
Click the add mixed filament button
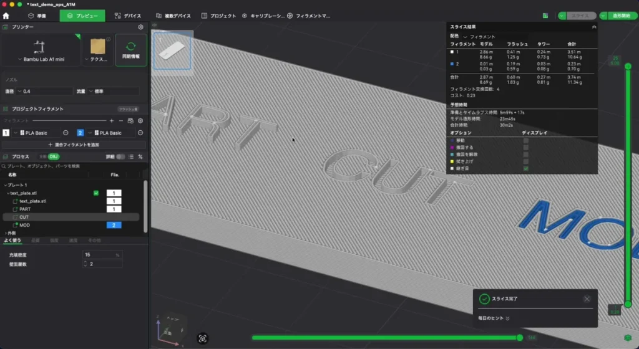(x=74, y=145)
